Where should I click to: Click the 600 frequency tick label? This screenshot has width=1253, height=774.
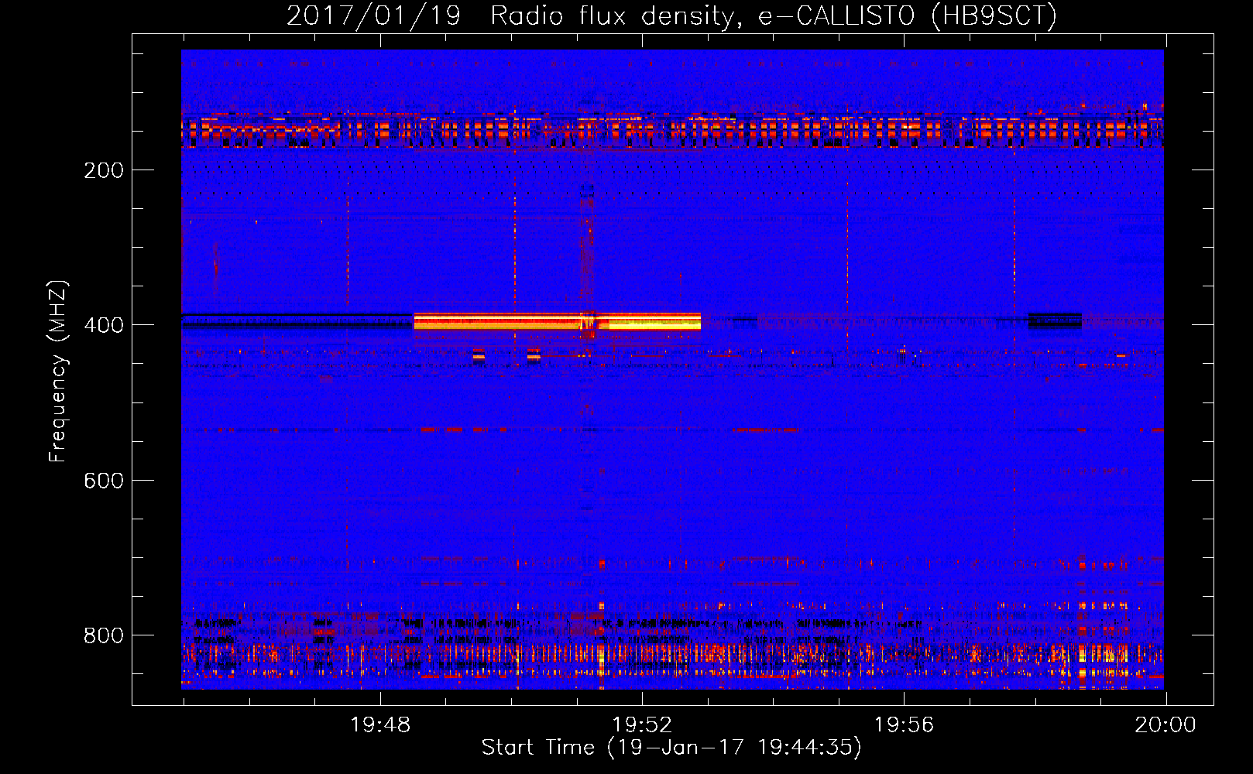pyautogui.click(x=104, y=481)
